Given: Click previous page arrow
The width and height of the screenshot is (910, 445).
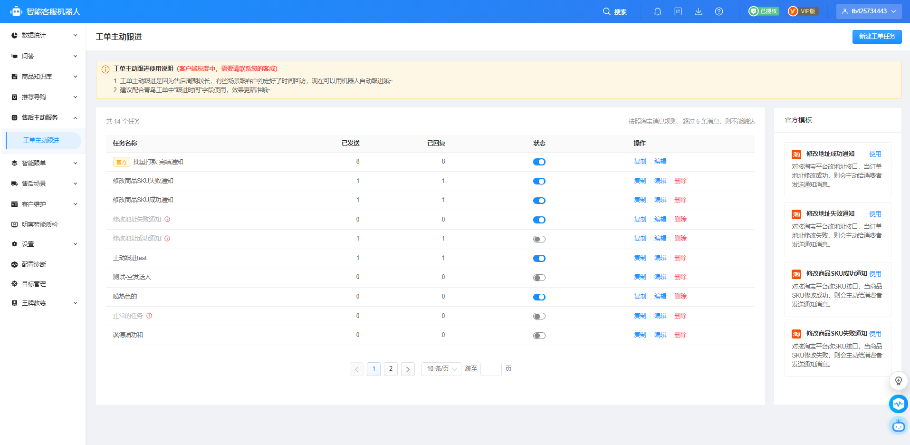Looking at the screenshot, I should [x=356, y=369].
